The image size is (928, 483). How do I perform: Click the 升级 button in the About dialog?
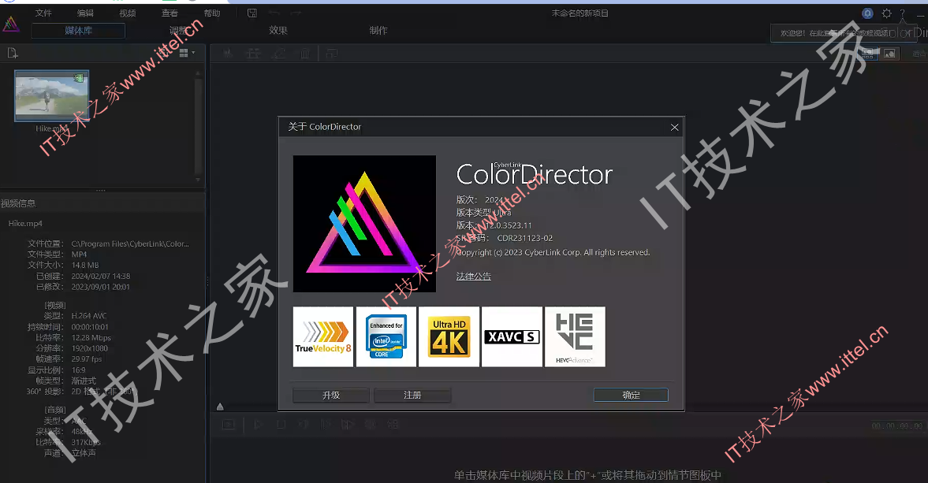(331, 395)
